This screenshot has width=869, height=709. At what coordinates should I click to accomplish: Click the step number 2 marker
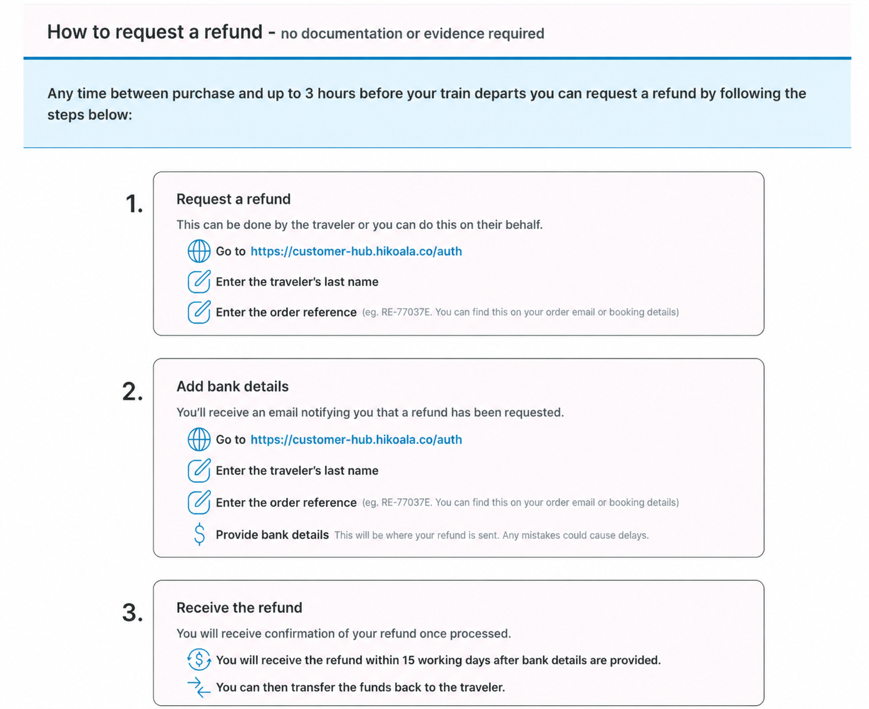point(133,392)
